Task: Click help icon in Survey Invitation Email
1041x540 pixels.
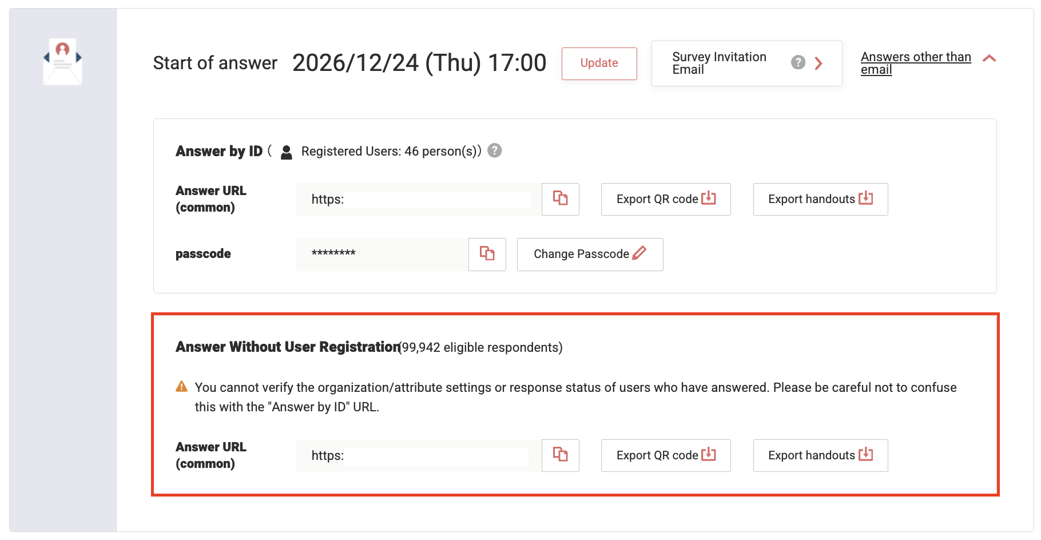Action: (x=798, y=63)
